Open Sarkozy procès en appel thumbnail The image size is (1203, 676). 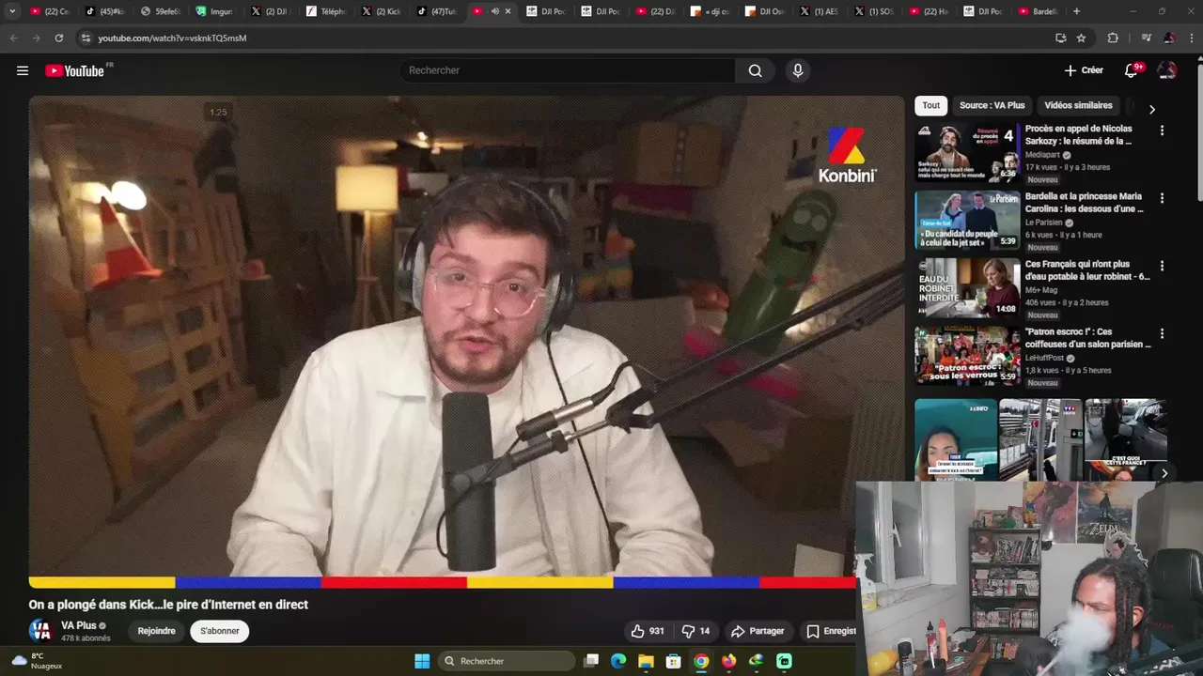[x=967, y=152]
